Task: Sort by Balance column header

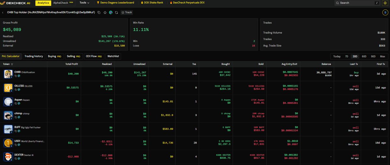Action: [x=326, y=64]
